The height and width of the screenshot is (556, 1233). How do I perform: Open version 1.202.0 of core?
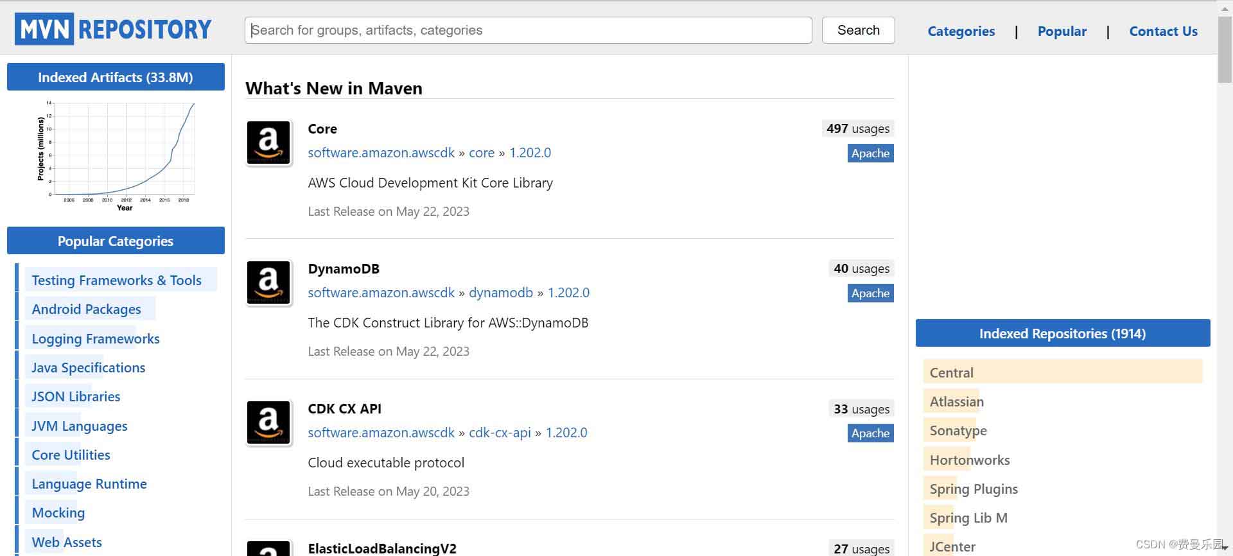pyautogui.click(x=530, y=153)
